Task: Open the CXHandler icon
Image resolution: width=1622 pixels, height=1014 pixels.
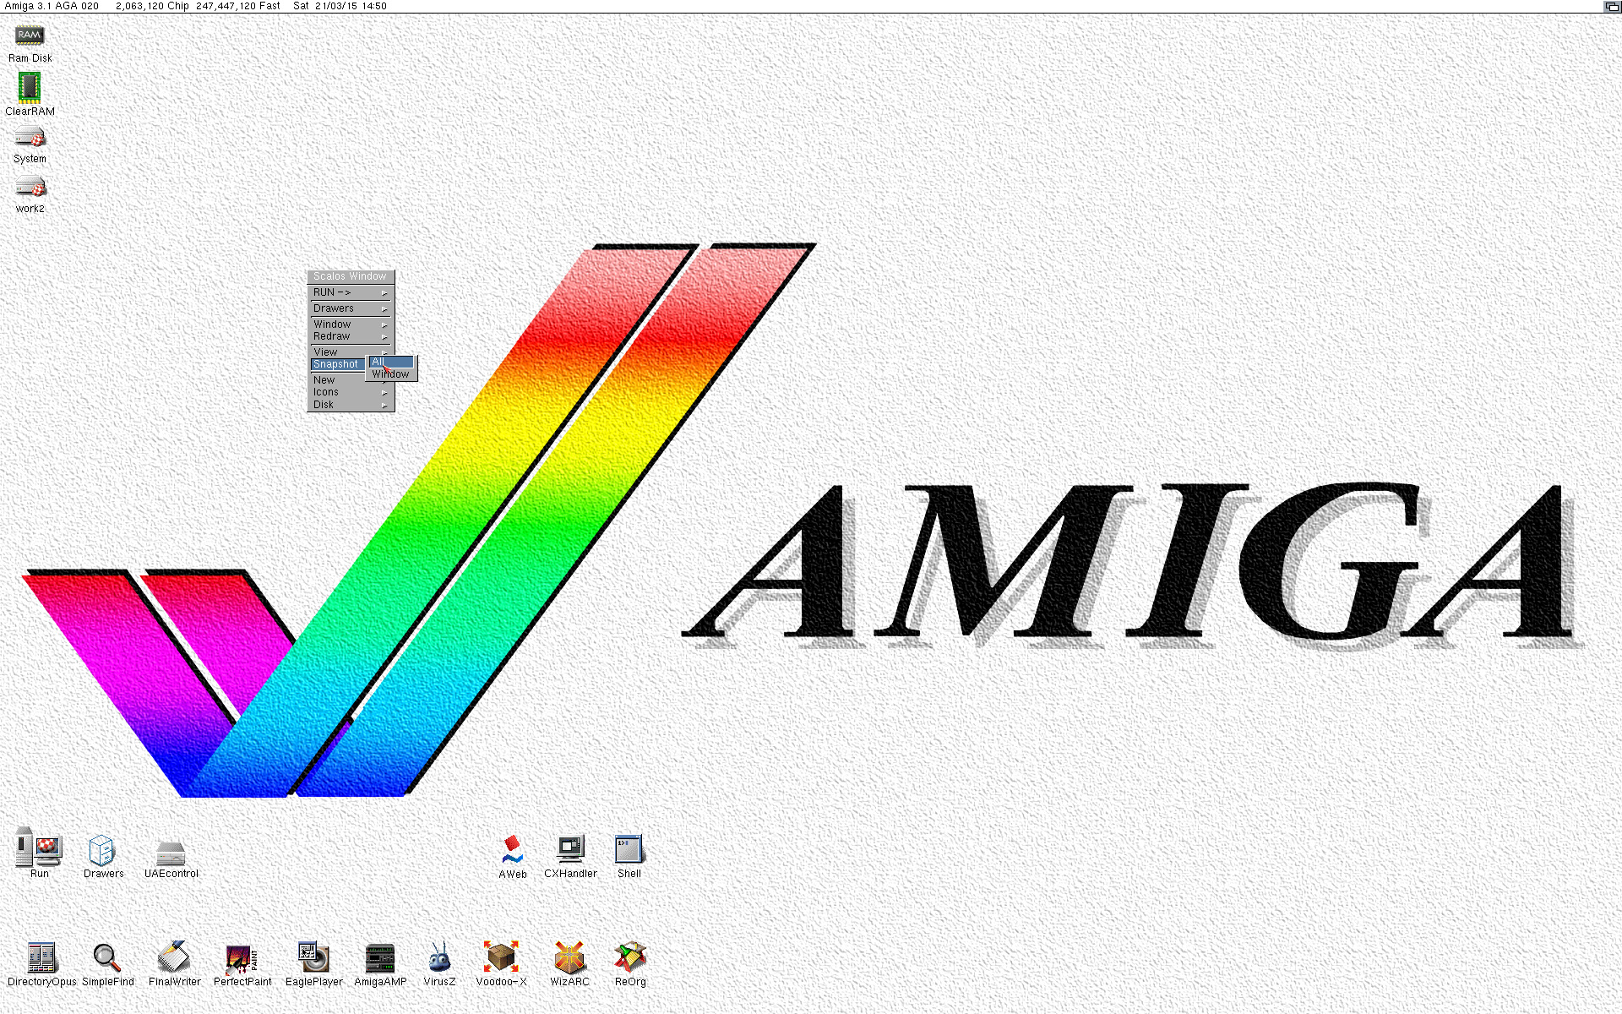Action: 571,848
